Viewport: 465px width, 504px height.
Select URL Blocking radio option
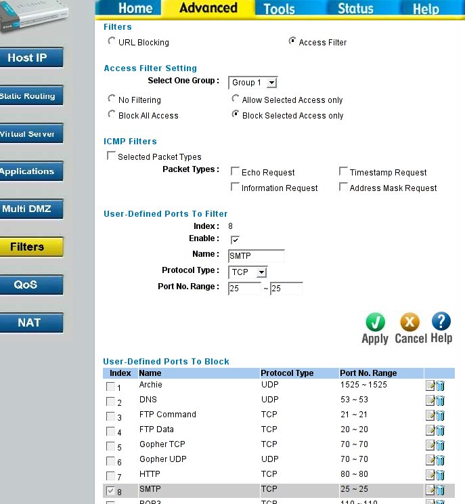[x=111, y=41]
